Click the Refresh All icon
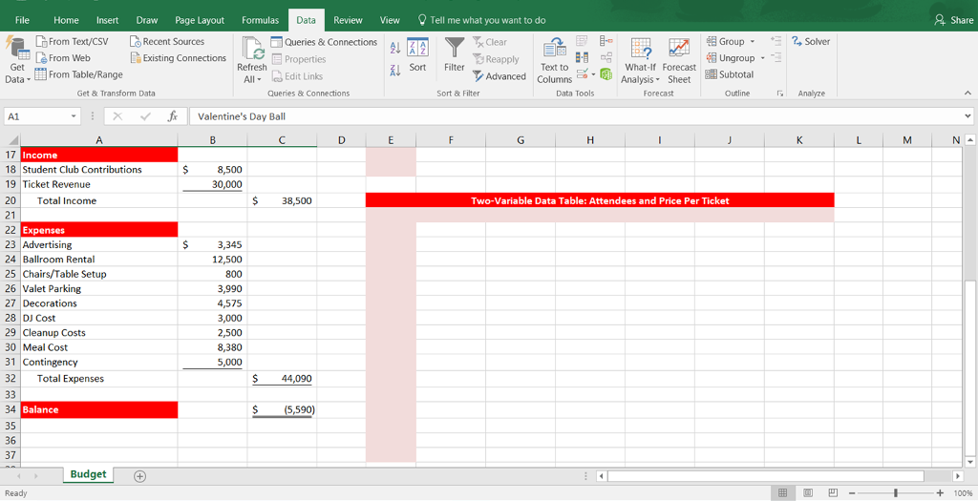 point(252,49)
